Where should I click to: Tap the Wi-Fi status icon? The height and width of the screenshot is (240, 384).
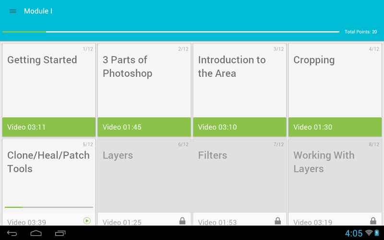[369, 233]
